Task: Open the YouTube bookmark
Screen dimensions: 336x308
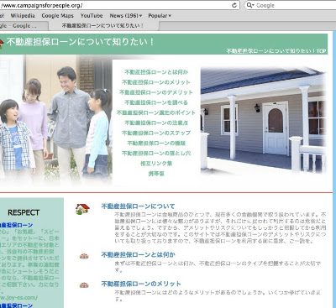Action: coord(92,16)
